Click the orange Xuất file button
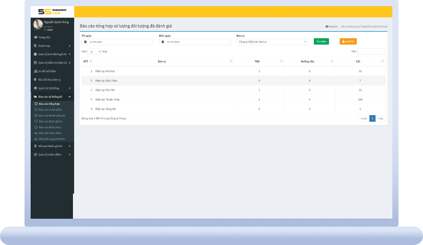Screen dimensions: 423x245 (x=348, y=42)
